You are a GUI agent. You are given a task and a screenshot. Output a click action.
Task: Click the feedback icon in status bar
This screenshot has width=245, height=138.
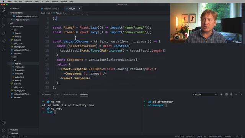point(237,136)
